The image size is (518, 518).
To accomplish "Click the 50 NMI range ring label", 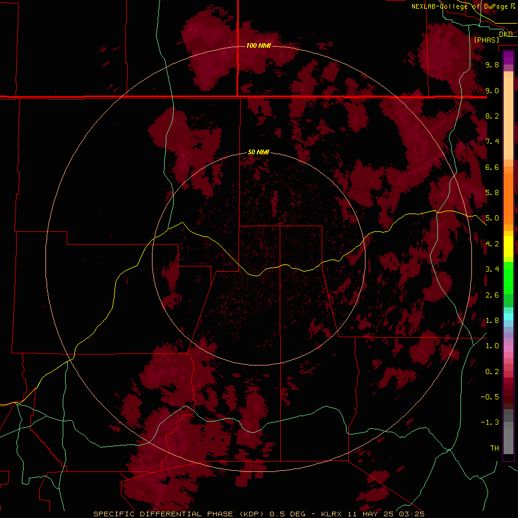I will tap(258, 152).
